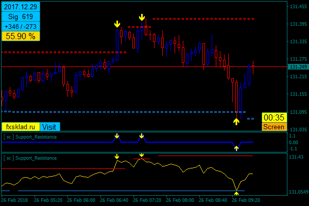Select the long red dotted resistance line at top right
The height and width of the screenshot is (206, 309).
point(203,19)
